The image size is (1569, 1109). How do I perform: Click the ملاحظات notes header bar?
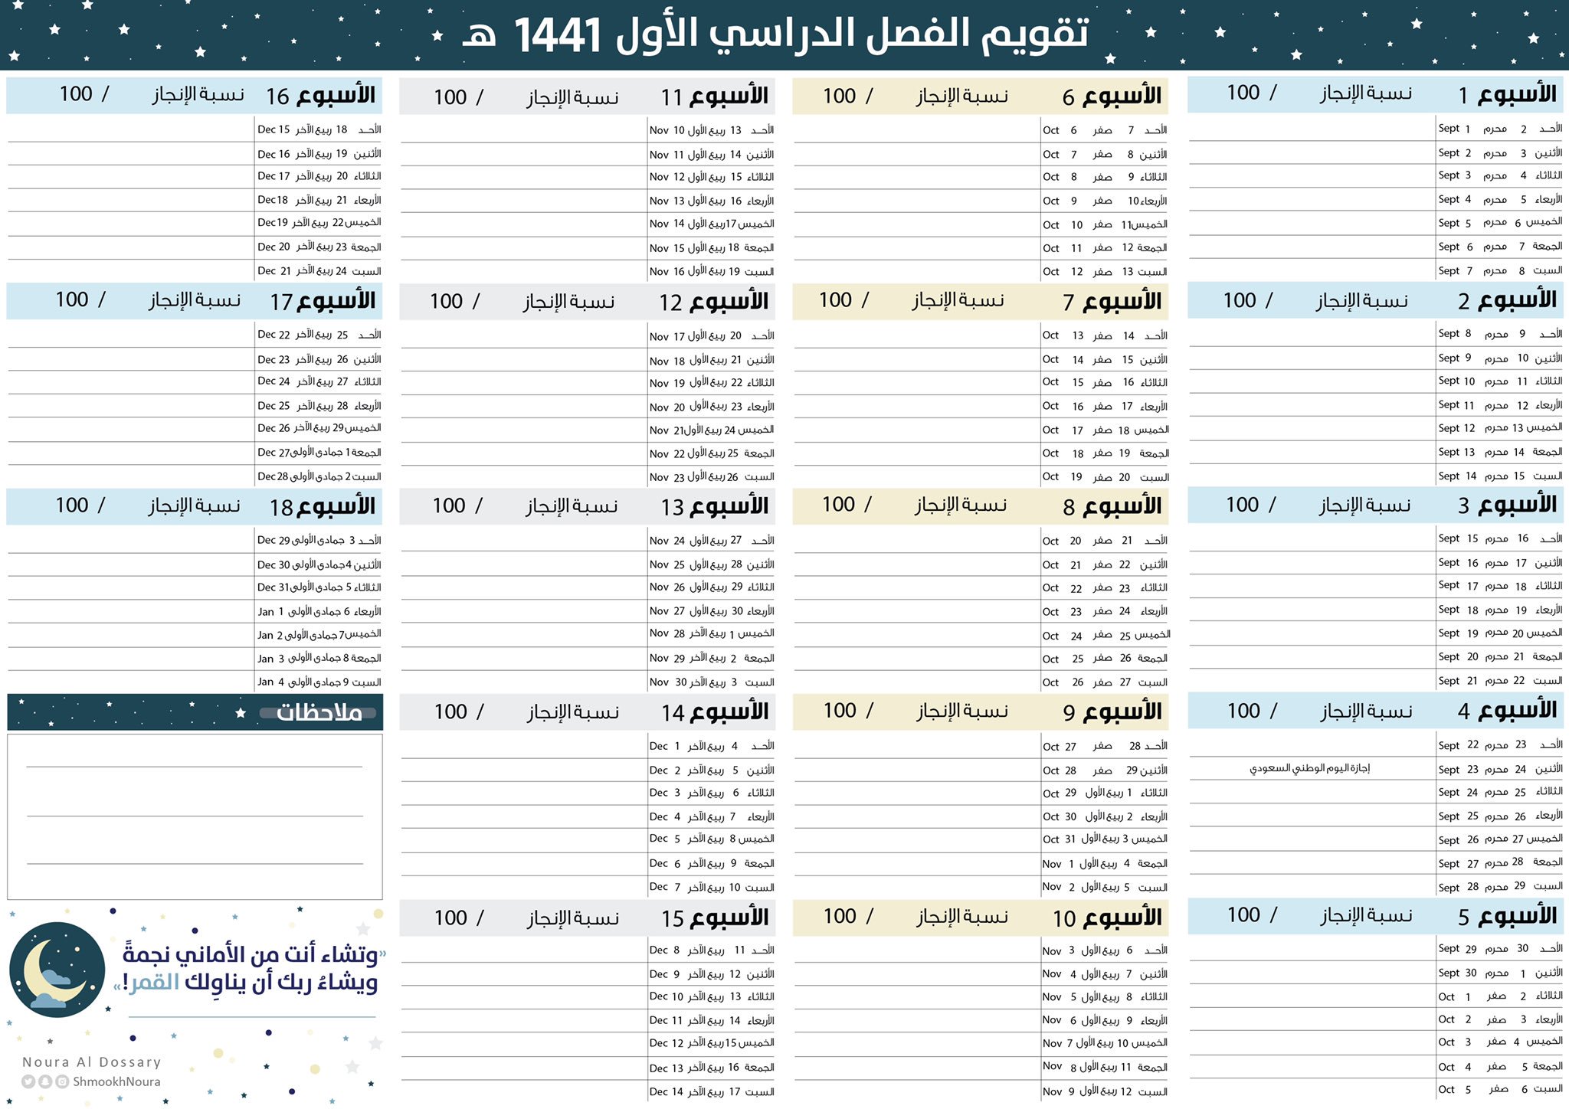pos(195,712)
